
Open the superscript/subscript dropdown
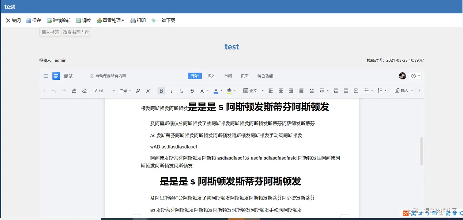pos(204,91)
